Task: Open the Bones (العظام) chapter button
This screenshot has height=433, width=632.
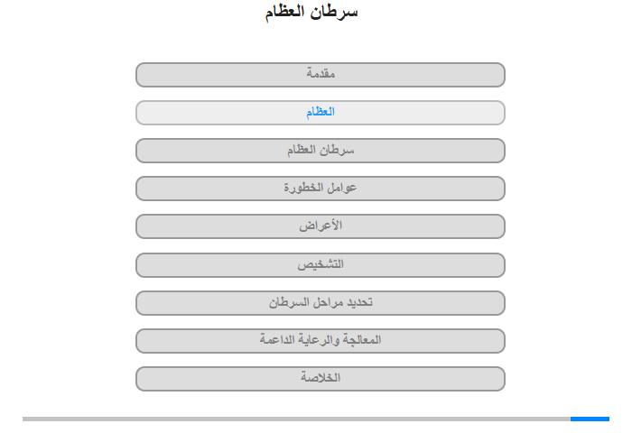Action: pyautogui.click(x=321, y=113)
